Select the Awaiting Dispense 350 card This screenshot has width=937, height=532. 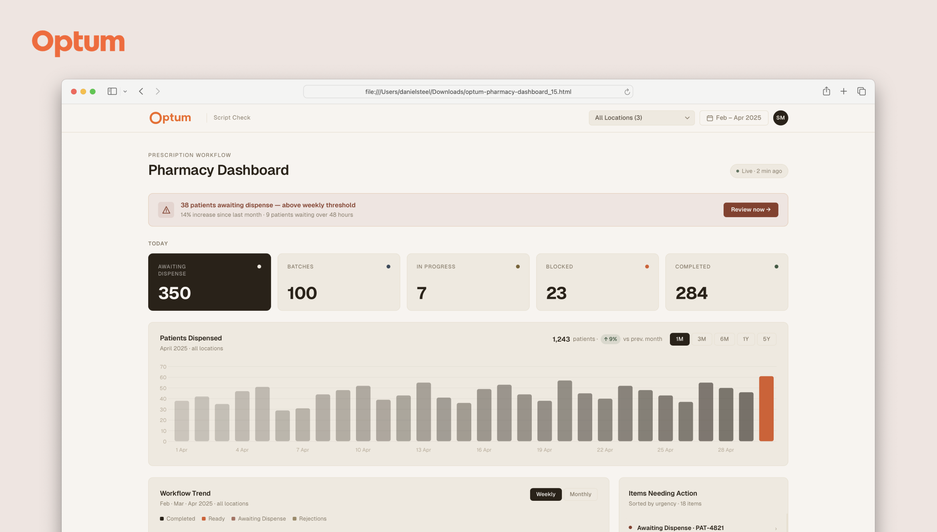click(x=209, y=282)
